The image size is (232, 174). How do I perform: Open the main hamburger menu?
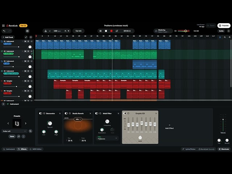coord(3,25)
